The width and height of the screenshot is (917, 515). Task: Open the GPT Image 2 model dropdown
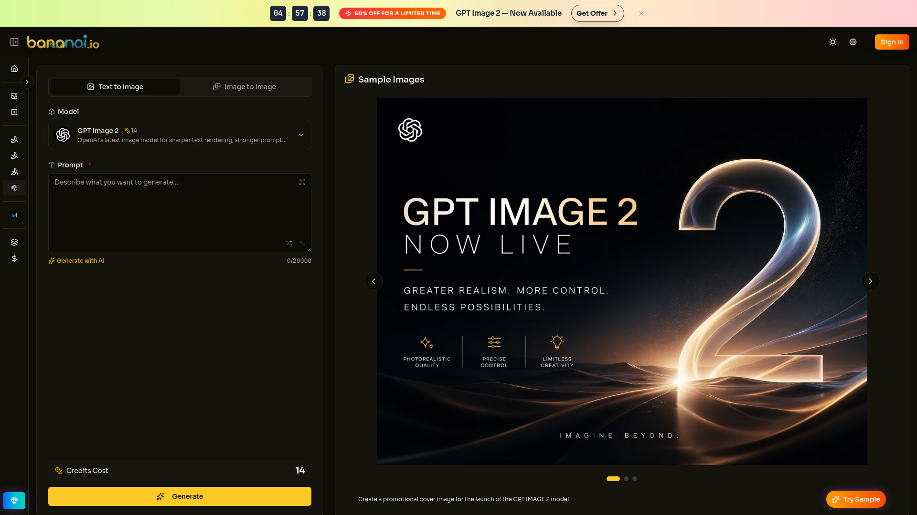click(301, 135)
